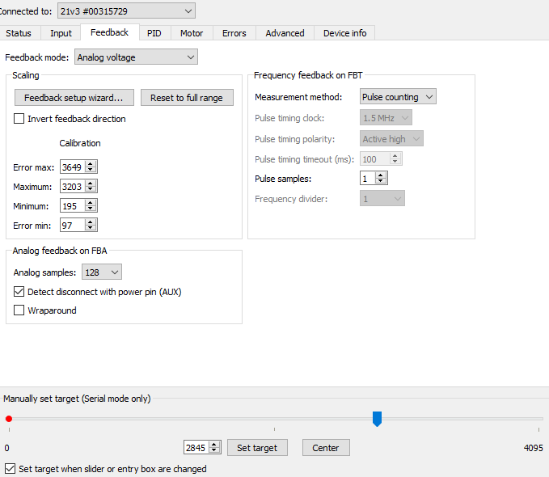
Task: Increase Pulse samples with up arrow
Action: [x=381, y=175]
